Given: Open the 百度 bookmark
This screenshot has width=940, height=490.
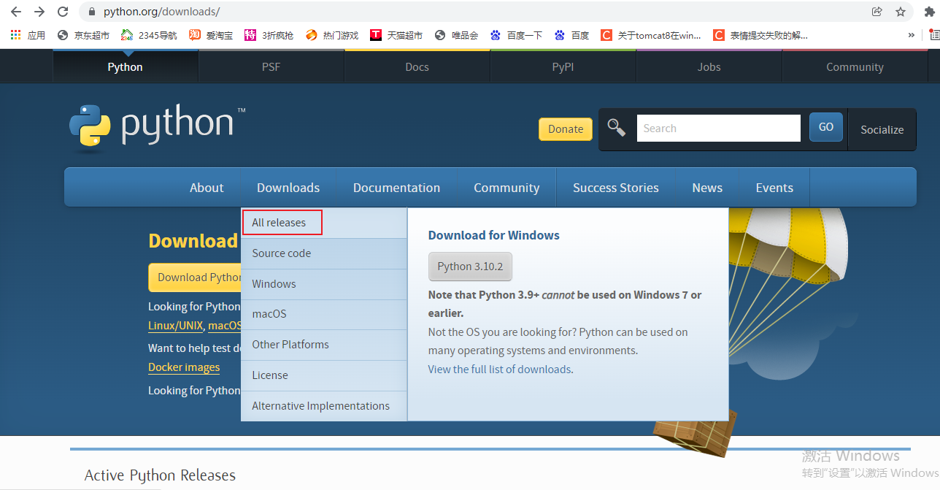Looking at the screenshot, I should (571, 35).
